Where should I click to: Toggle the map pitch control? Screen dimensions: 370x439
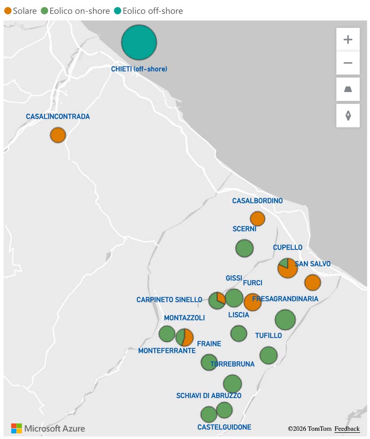click(x=348, y=89)
